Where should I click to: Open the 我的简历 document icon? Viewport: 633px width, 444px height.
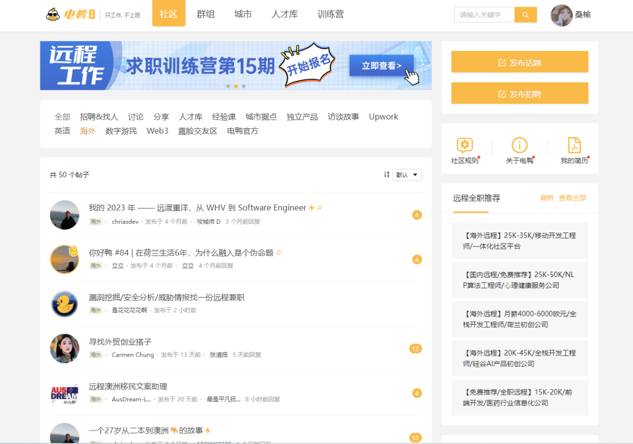coord(574,145)
